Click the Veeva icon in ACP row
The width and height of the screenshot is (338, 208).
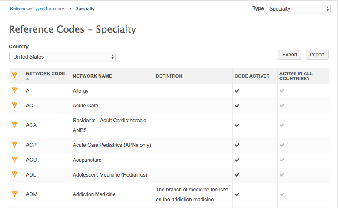(14, 145)
